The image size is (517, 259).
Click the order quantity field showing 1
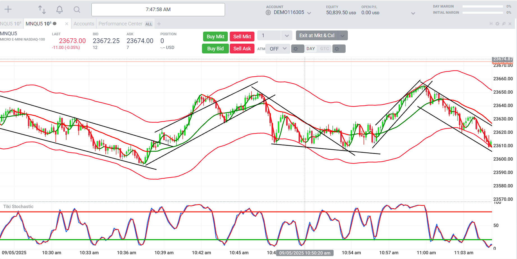tap(269, 36)
